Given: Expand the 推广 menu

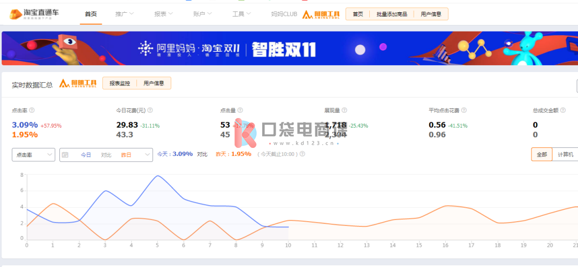Looking at the screenshot, I should [x=124, y=14].
